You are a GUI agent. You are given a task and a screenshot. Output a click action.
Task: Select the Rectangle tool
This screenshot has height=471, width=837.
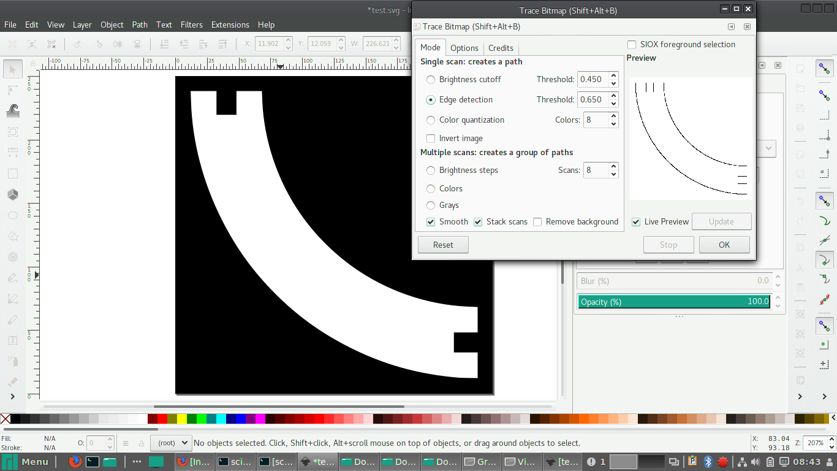coord(12,174)
